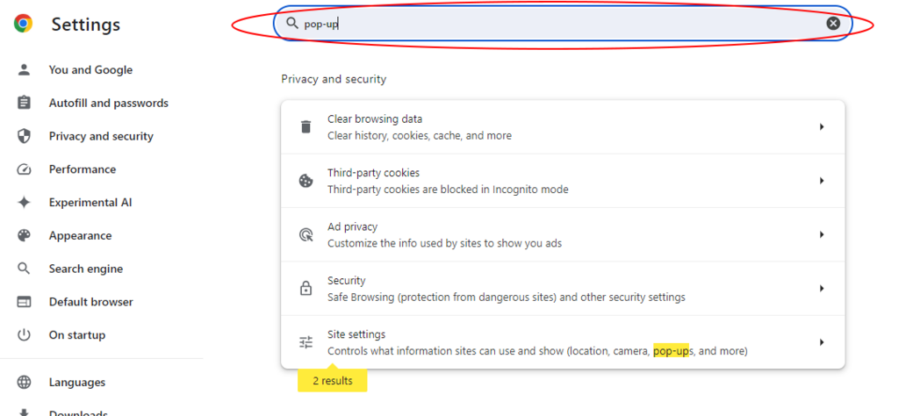Click the cookie icon for Third-party cookies
The image size is (913, 416).
[x=306, y=181]
